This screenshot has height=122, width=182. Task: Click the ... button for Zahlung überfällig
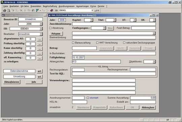[40, 53]
